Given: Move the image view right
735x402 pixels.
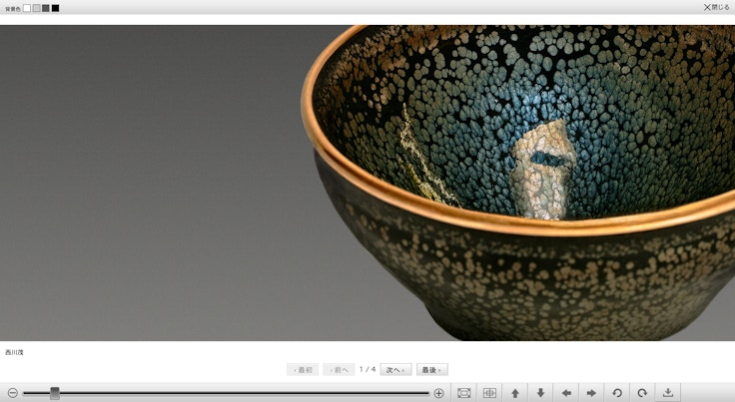Looking at the screenshot, I should click(591, 393).
